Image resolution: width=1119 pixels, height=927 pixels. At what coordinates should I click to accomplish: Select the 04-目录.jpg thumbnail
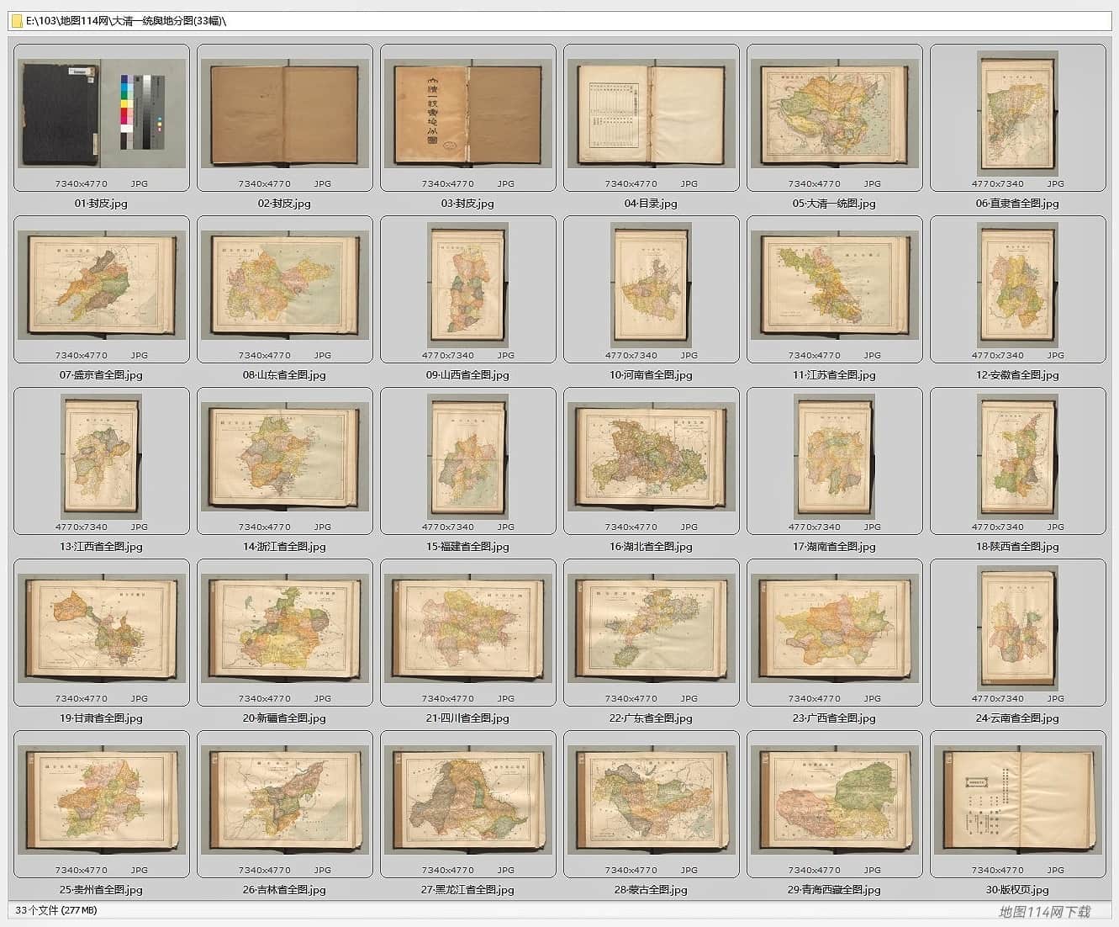(652, 118)
